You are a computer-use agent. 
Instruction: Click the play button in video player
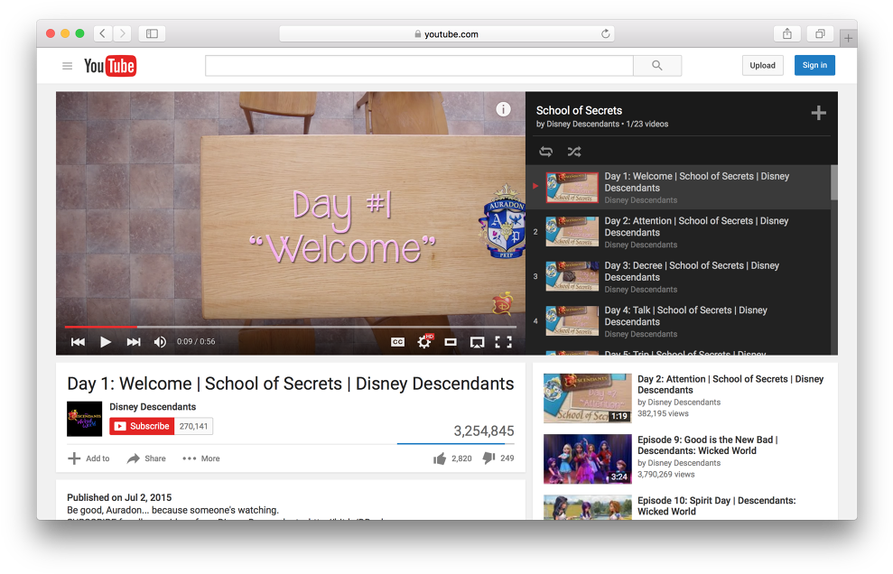106,342
